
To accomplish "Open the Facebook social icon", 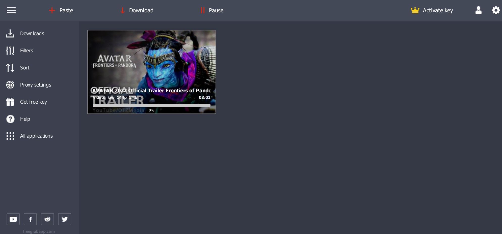I will click(x=30, y=219).
